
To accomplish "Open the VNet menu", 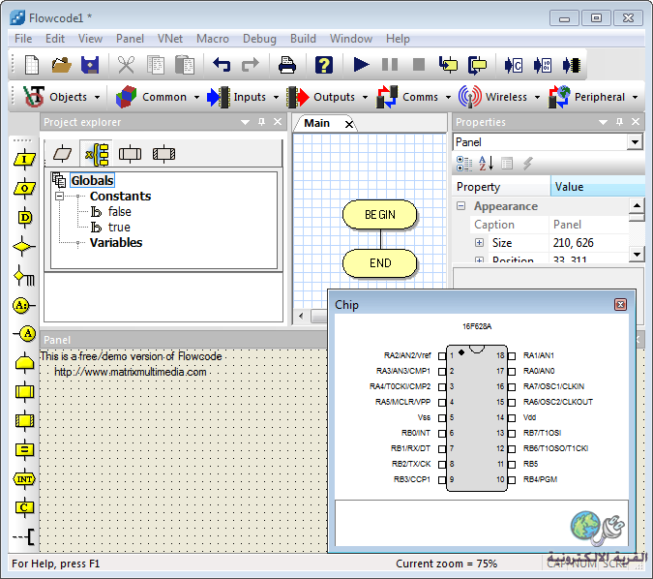I will [170, 39].
